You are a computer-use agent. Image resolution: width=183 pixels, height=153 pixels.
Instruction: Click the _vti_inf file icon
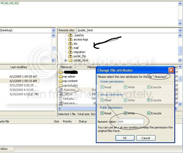tap(61, 94)
